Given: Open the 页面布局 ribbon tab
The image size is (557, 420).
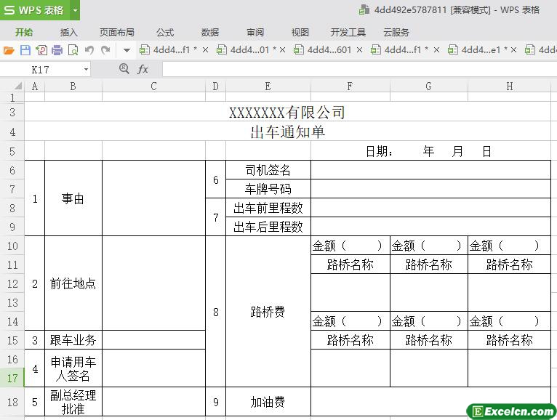Looking at the screenshot, I should (x=117, y=32).
